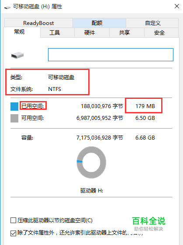Switch to the ReadyBoost tab
The height and width of the screenshot is (245, 183).
(x=38, y=23)
